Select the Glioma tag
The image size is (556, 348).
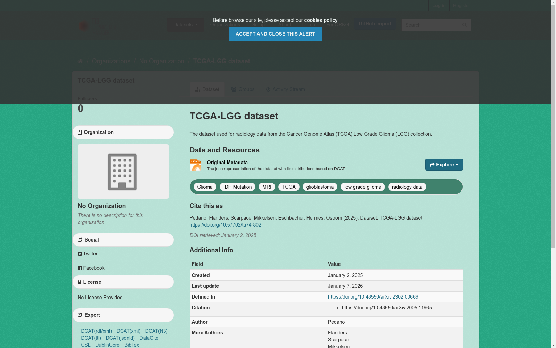(205, 187)
